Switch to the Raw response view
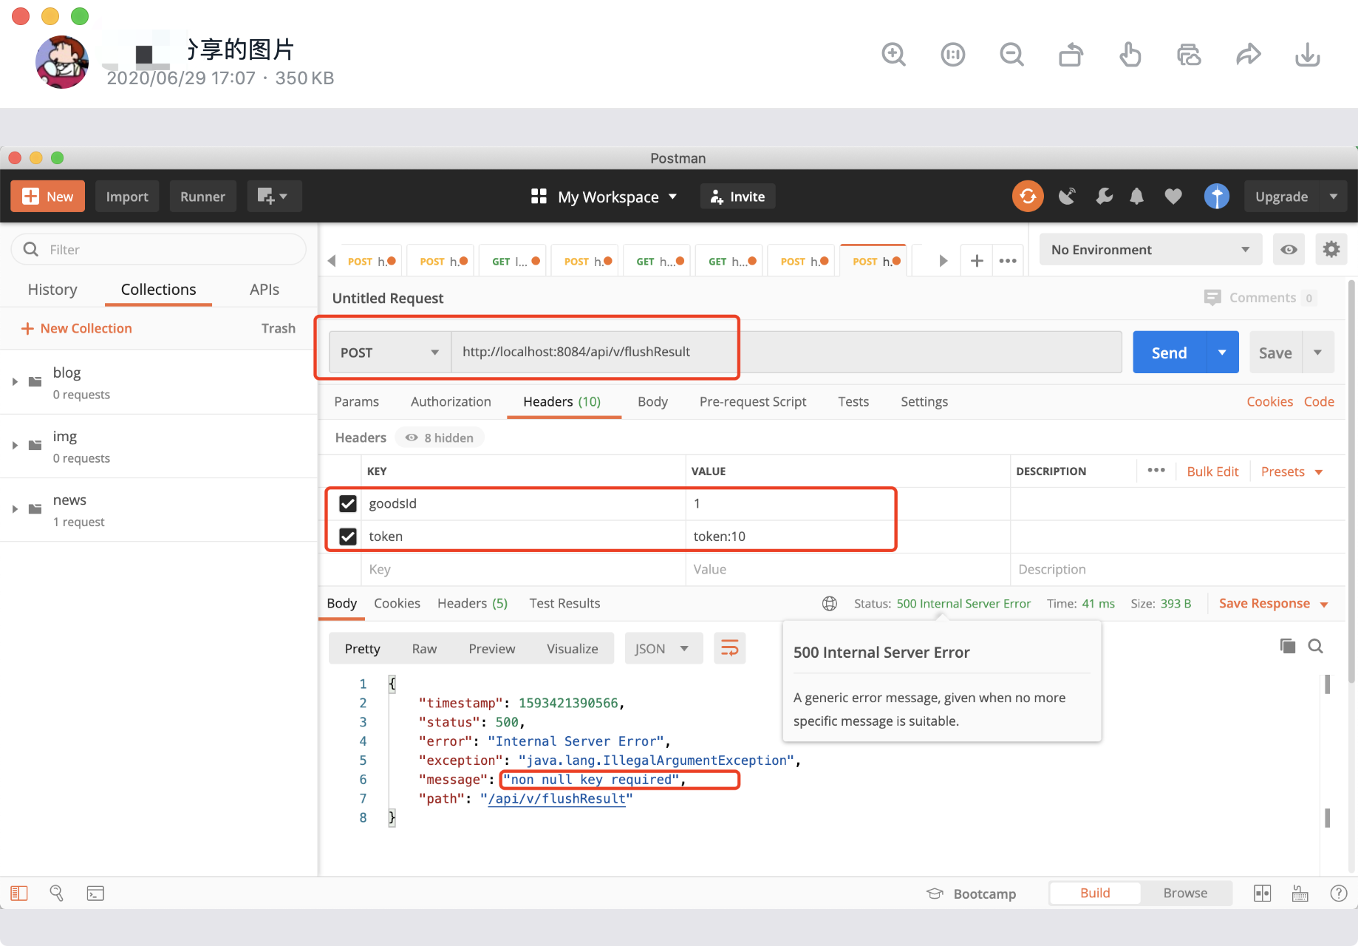Image resolution: width=1358 pixels, height=946 pixels. point(423,648)
